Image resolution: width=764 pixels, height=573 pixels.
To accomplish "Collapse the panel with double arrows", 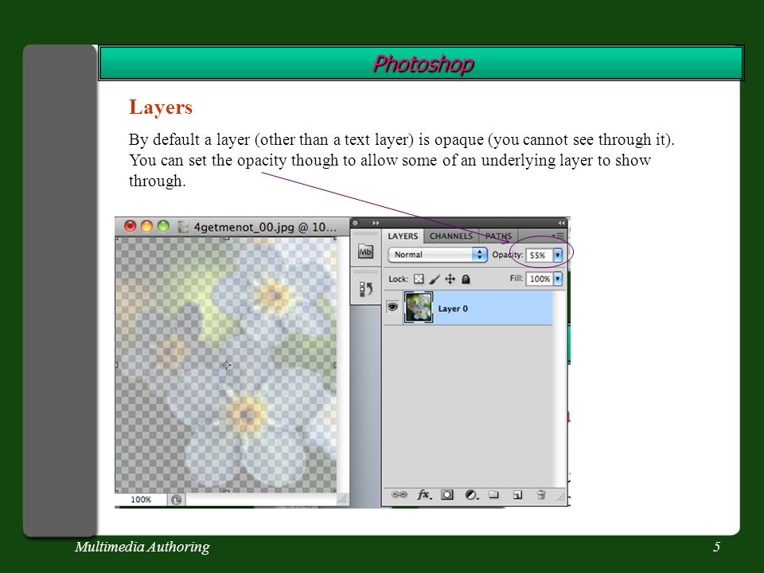I will coord(561,223).
